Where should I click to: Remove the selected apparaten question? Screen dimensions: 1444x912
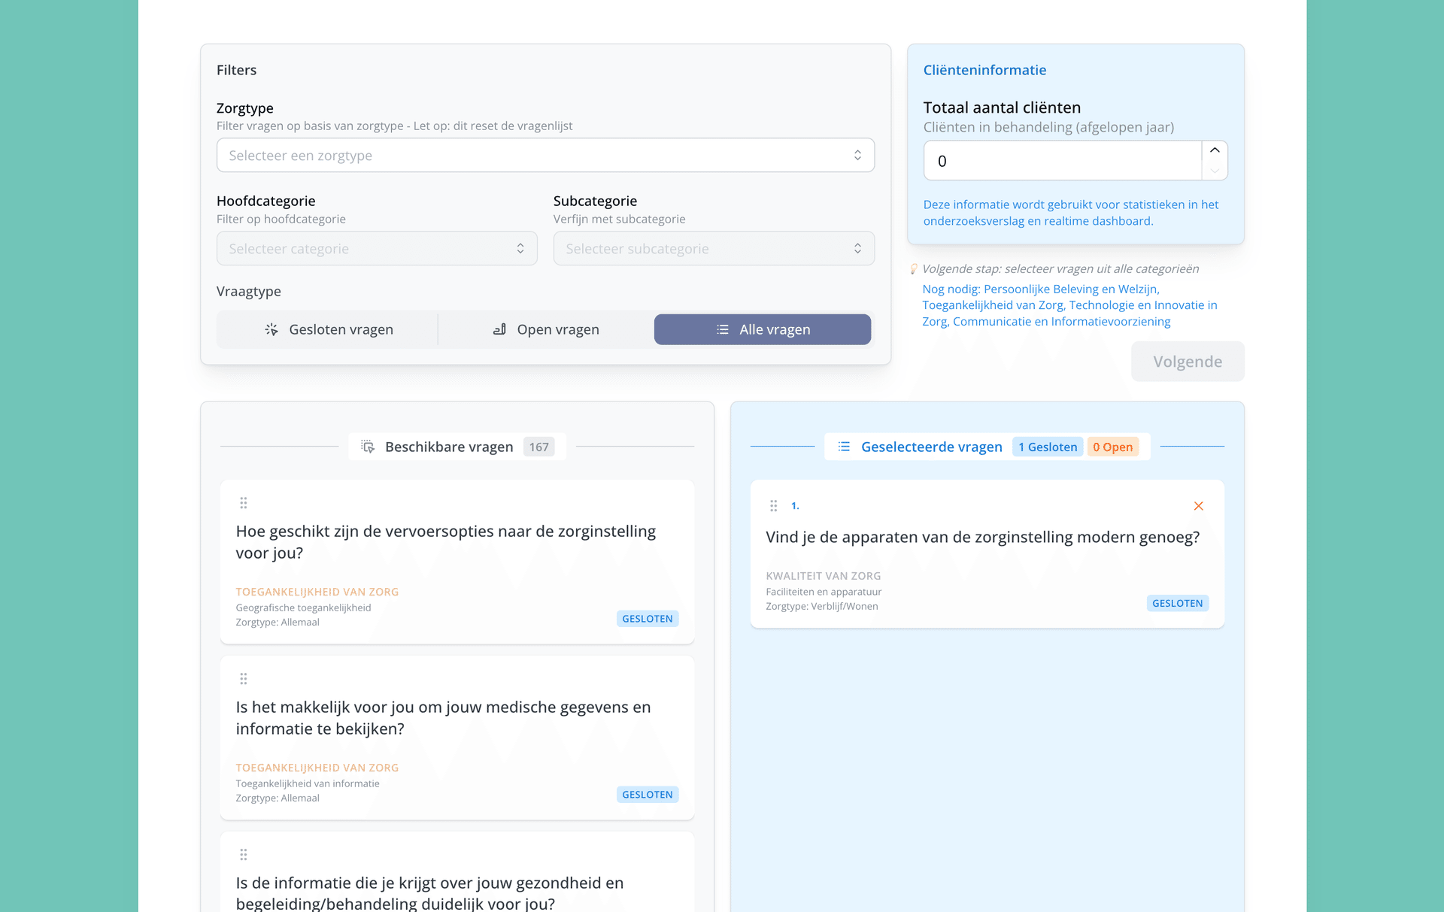[1198, 506]
